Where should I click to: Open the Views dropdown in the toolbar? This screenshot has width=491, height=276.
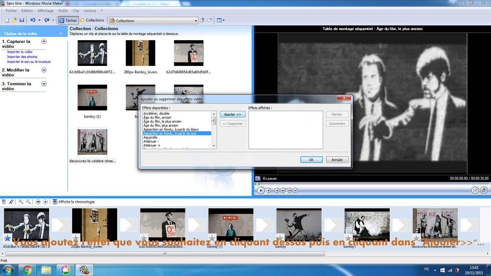tap(221, 20)
